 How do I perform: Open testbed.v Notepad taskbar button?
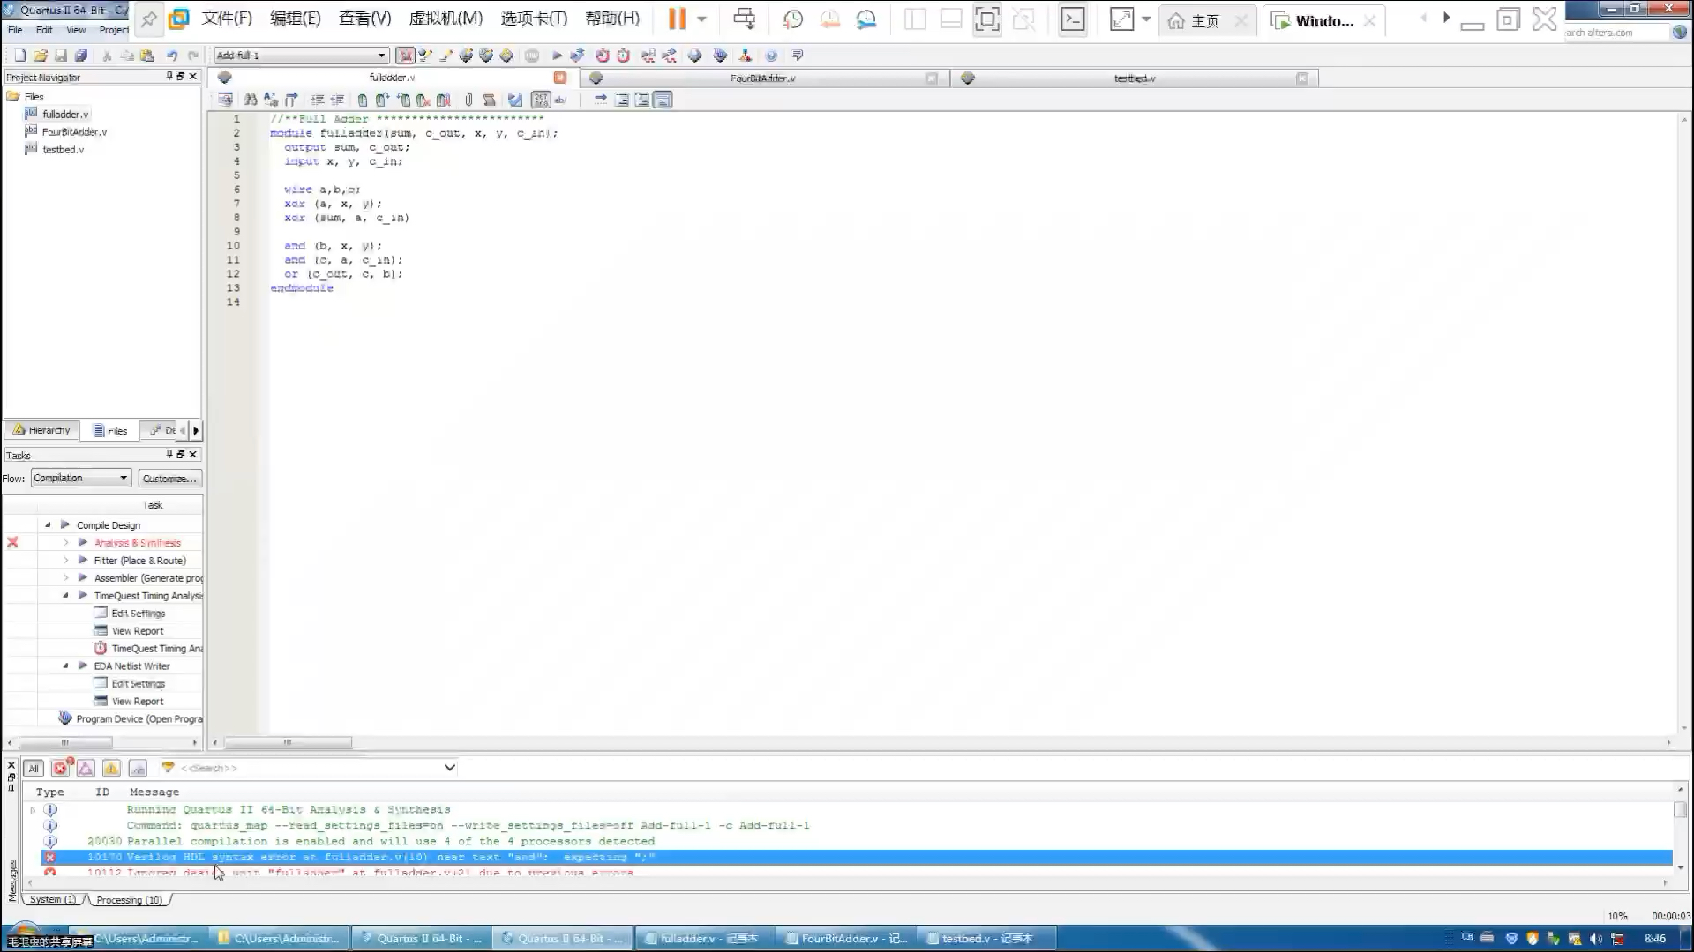point(986,939)
